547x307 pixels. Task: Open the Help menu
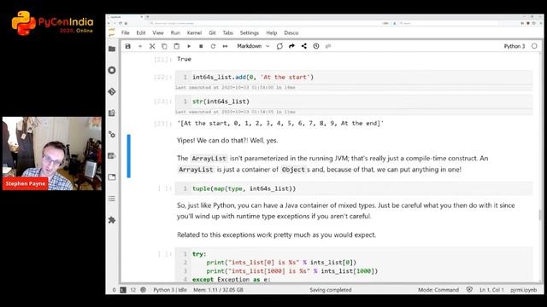272,32
